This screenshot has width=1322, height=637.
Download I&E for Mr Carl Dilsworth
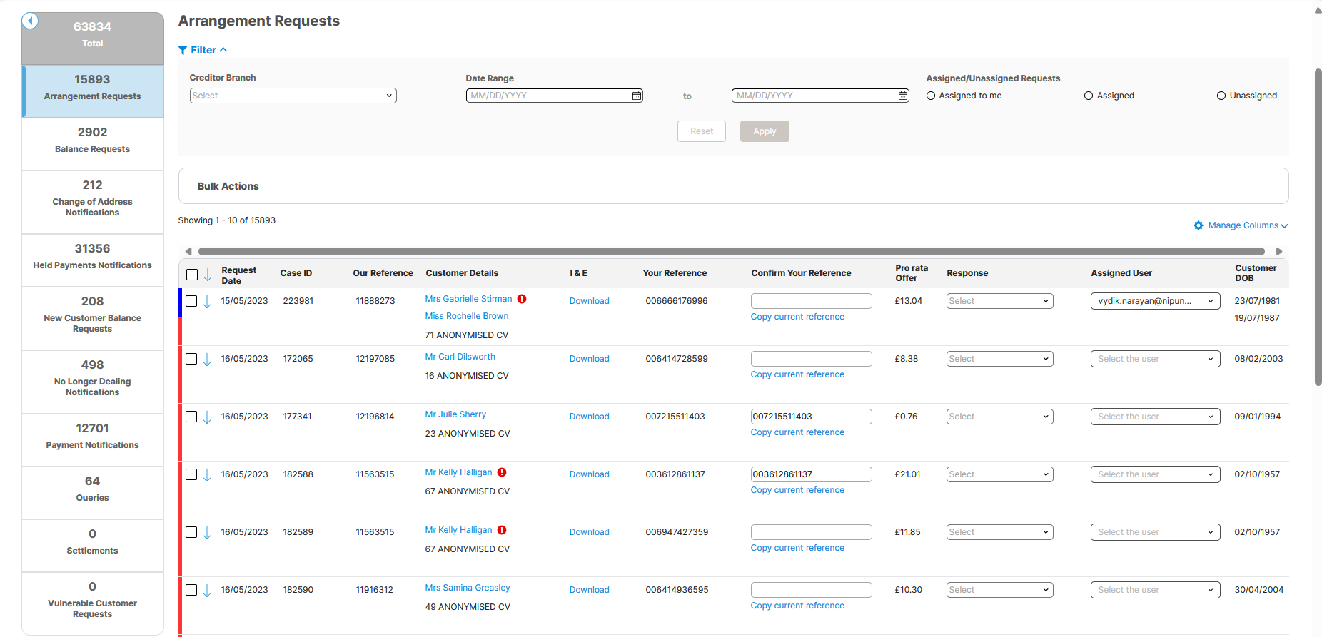pyautogui.click(x=589, y=359)
